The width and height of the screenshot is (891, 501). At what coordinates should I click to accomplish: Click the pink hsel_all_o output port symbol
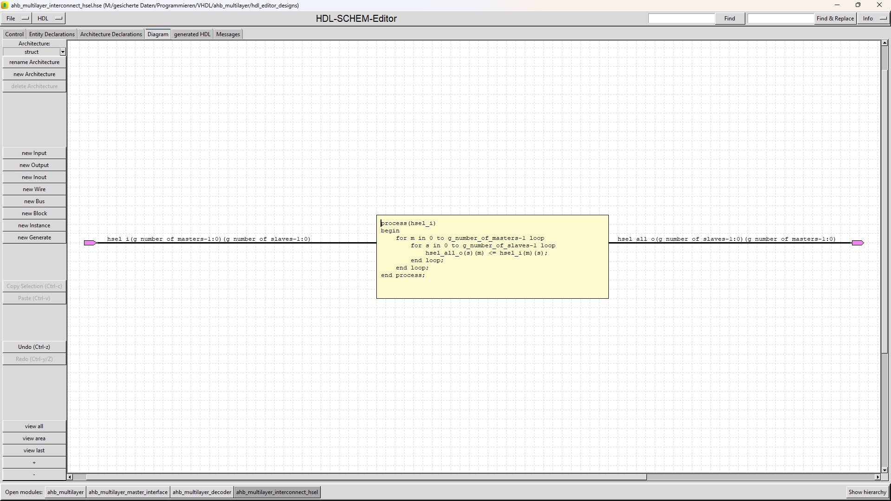[858, 243]
